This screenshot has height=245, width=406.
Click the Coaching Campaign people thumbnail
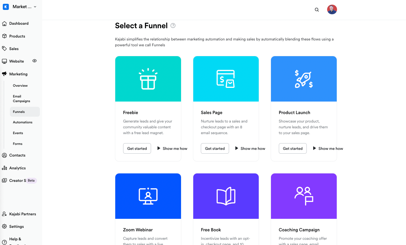pyautogui.click(x=304, y=196)
